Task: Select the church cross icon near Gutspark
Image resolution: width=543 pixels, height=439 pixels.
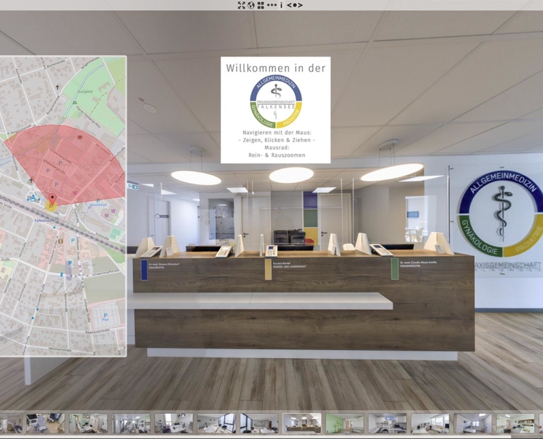Action: click(57, 87)
